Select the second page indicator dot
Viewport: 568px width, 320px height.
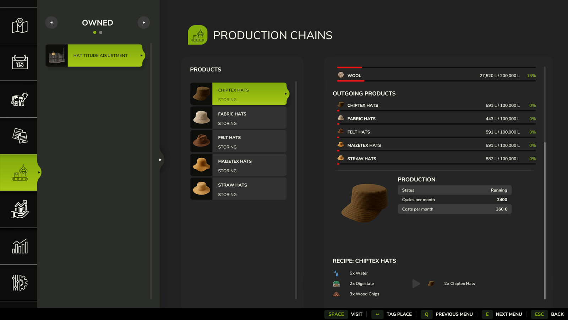(x=101, y=33)
